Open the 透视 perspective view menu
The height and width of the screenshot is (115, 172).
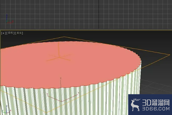tap(10, 33)
